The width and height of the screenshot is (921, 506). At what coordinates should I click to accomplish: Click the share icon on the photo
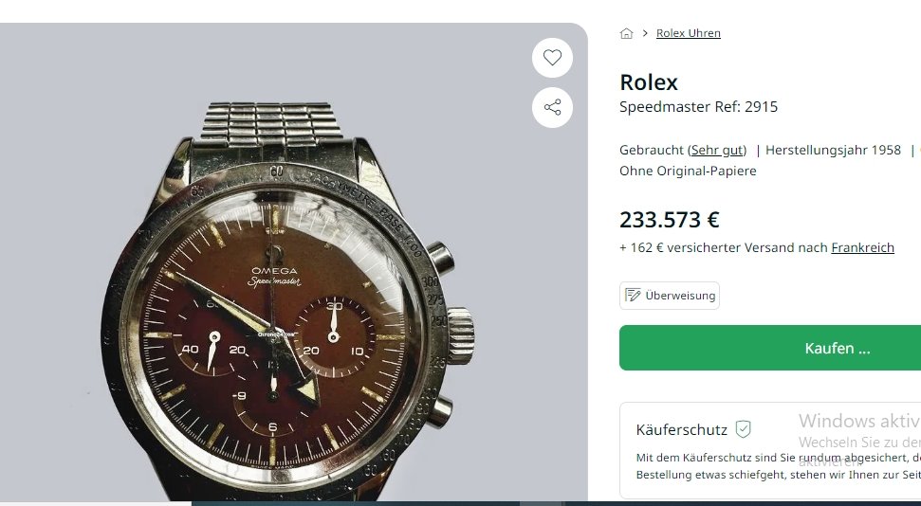552,107
